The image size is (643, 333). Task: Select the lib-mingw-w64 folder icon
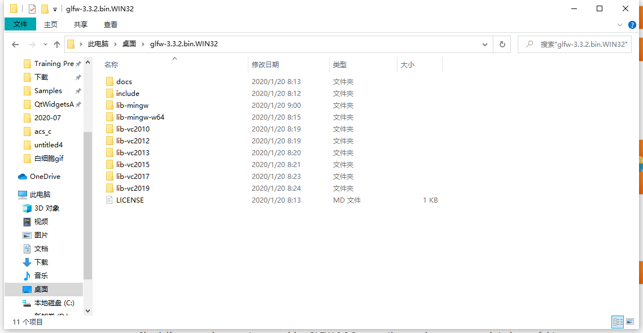click(x=109, y=117)
